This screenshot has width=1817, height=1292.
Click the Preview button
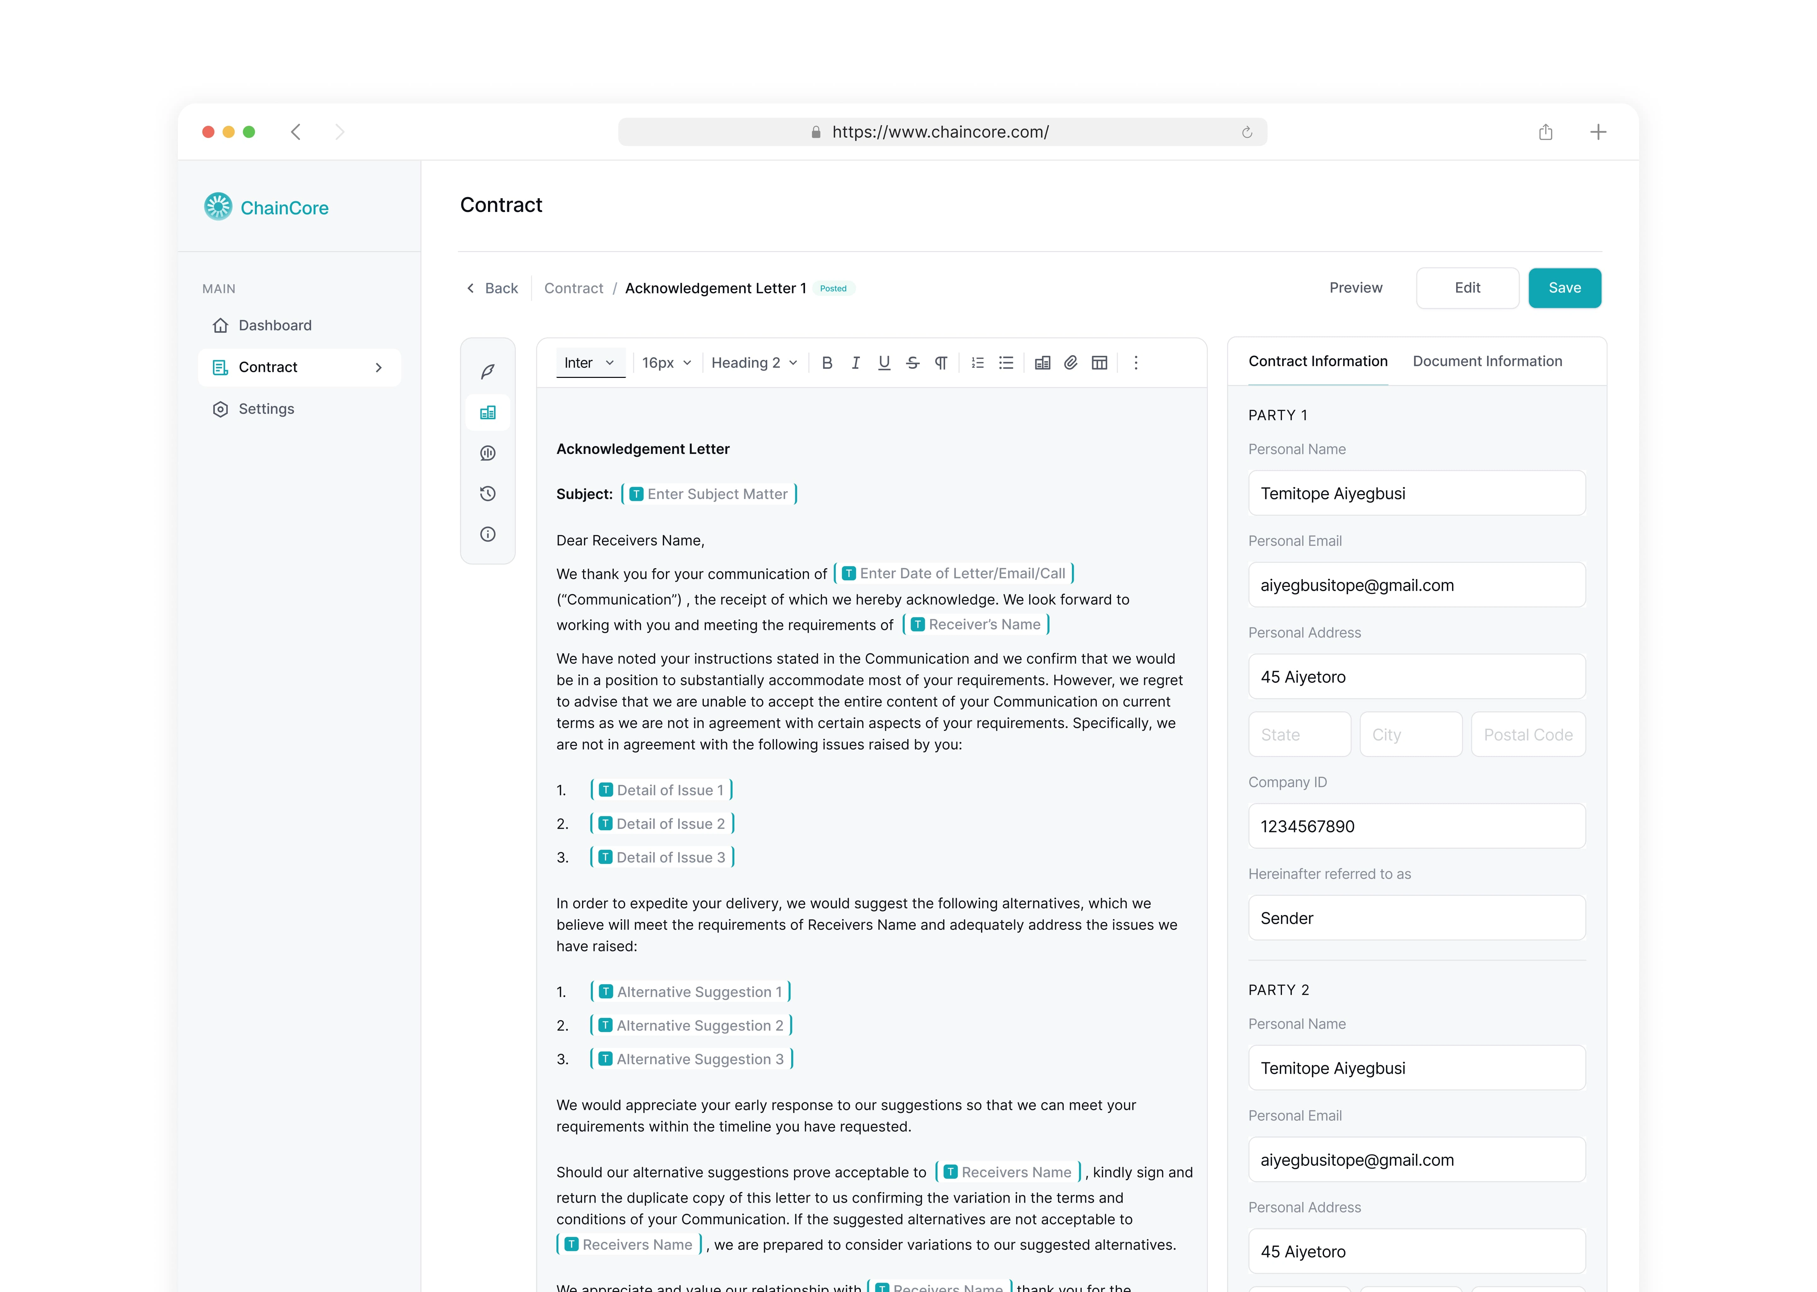click(1356, 288)
